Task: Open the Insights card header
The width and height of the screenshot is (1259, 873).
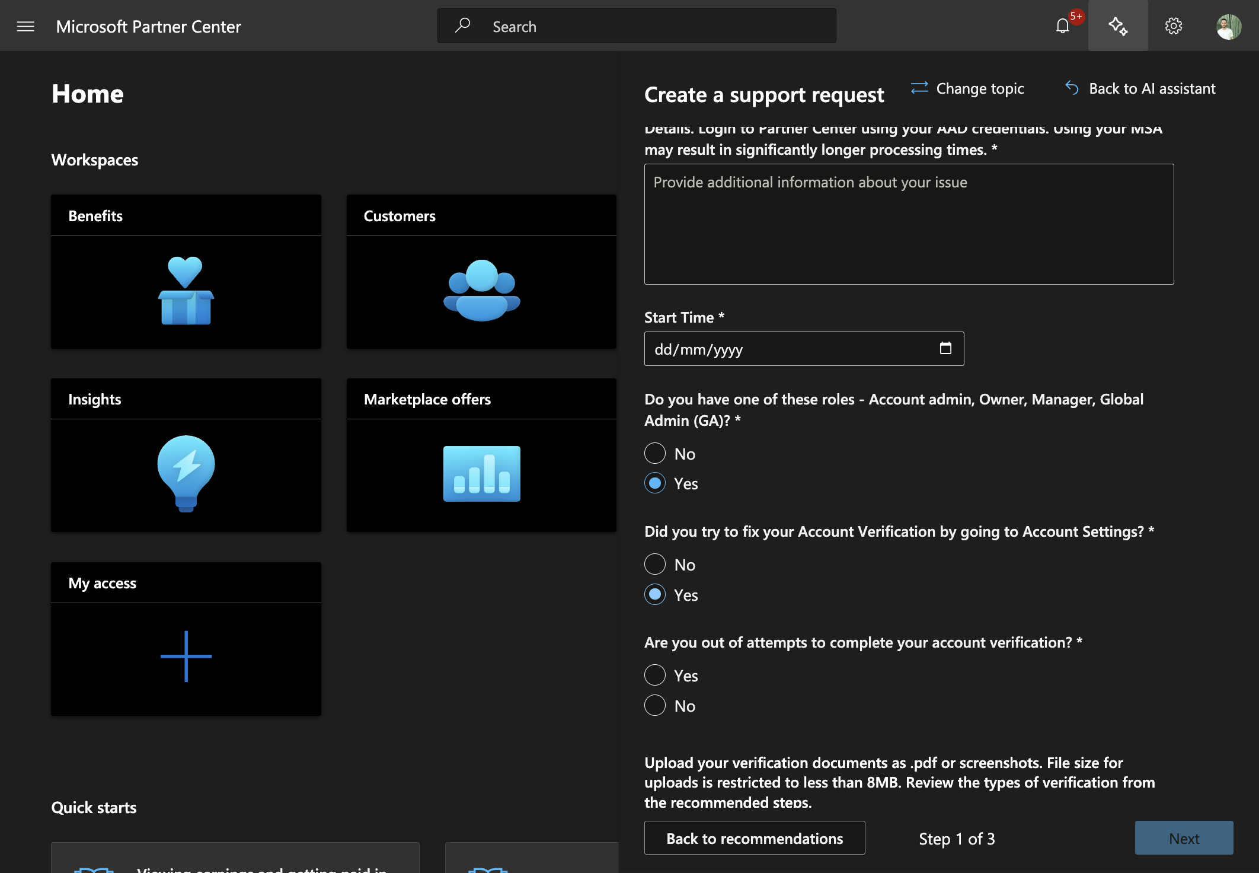Action: (186, 399)
